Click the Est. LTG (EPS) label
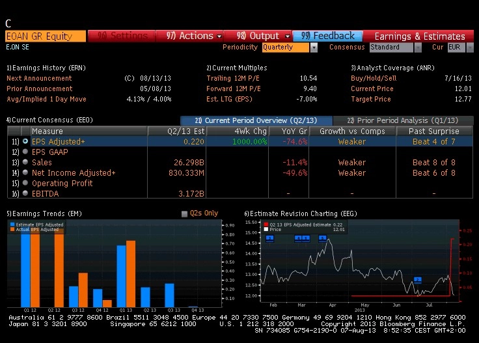 tap(229, 99)
